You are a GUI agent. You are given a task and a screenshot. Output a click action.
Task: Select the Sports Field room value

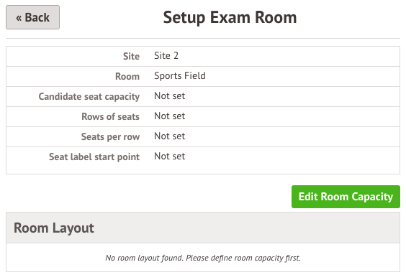[180, 75]
